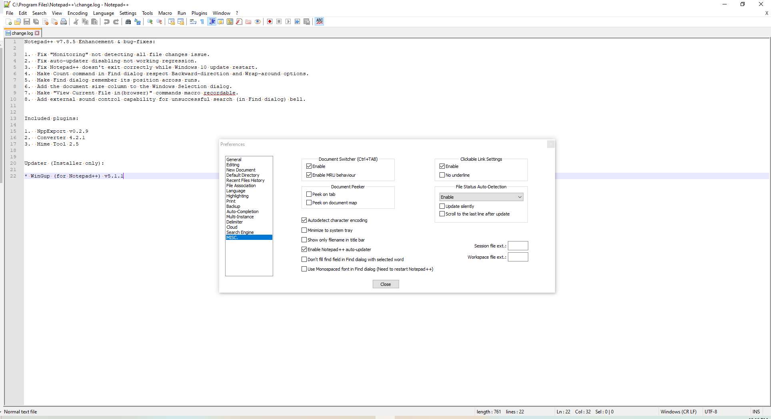Image resolution: width=771 pixels, height=419 pixels.
Task: Click the Stop Recording macro icon
Action: [x=279, y=22]
